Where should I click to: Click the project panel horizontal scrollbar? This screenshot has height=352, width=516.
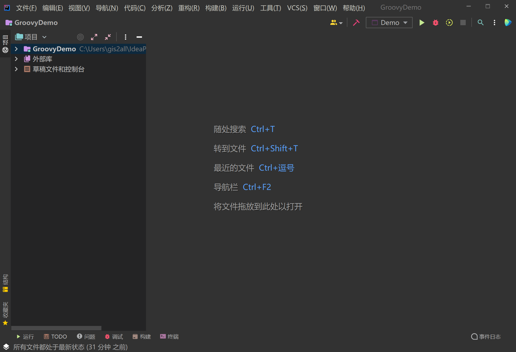(x=56, y=328)
